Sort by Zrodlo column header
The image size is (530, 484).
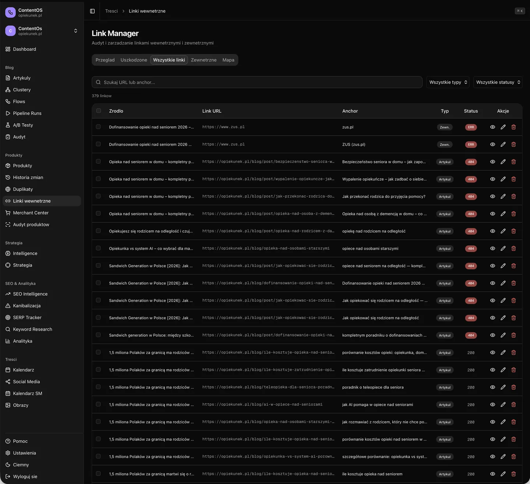click(116, 111)
